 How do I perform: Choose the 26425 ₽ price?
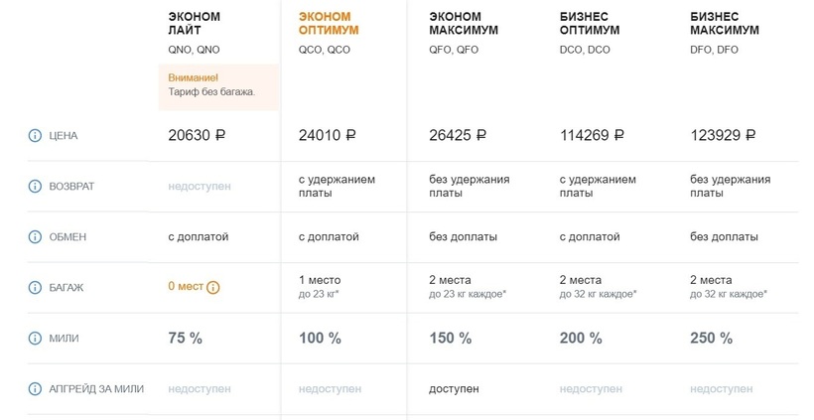tap(458, 136)
